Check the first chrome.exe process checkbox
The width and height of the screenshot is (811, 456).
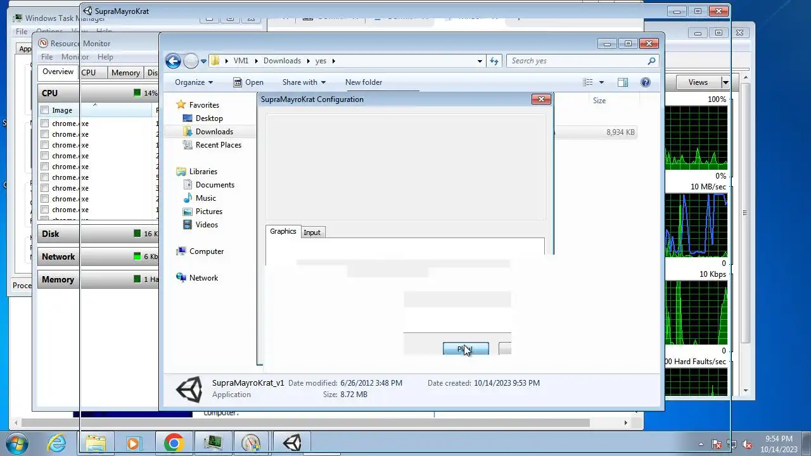tap(44, 123)
